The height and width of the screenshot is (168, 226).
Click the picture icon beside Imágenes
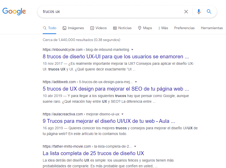64,28
